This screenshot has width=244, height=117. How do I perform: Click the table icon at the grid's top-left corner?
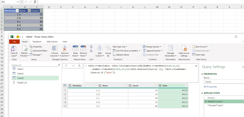click(x=65, y=86)
